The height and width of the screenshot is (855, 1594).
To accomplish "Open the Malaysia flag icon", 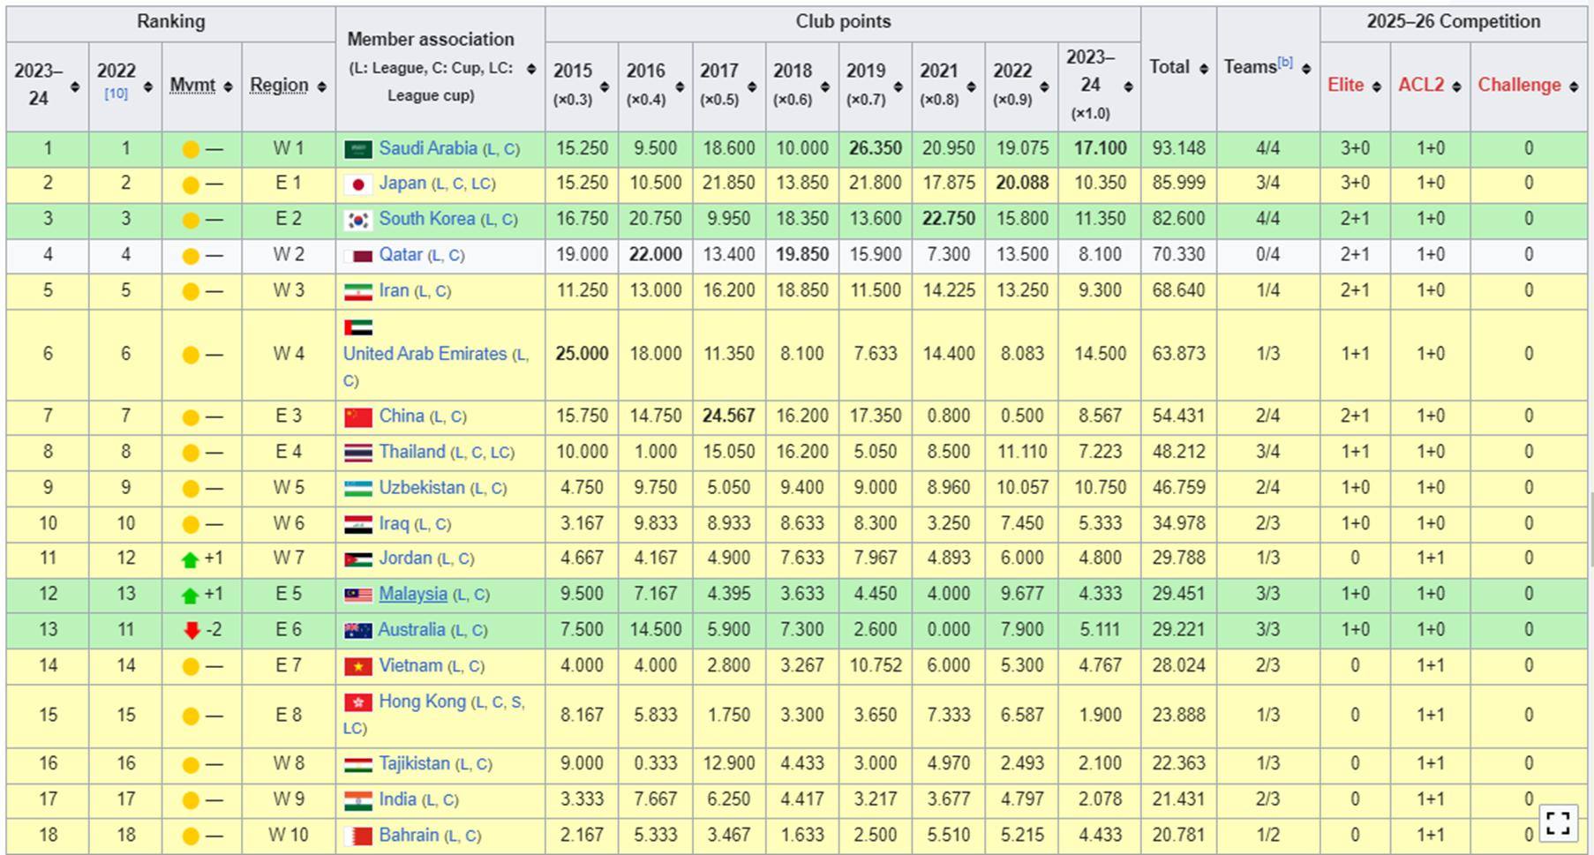I will coord(357,595).
